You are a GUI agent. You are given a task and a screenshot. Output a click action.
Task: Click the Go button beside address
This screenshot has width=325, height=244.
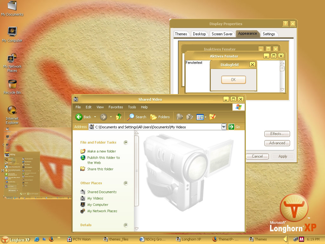point(234,127)
